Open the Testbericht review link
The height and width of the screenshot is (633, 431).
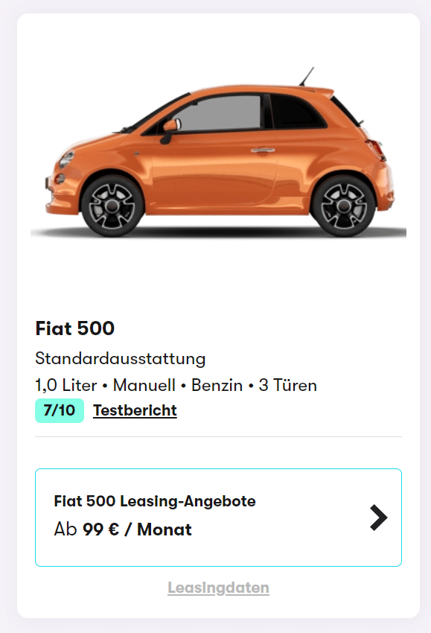point(135,410)
